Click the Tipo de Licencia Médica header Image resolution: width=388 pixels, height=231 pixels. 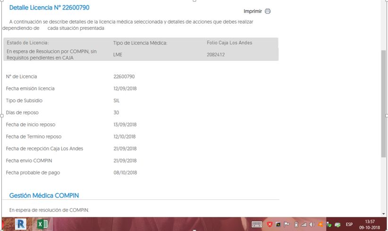[x=140, y=43]
